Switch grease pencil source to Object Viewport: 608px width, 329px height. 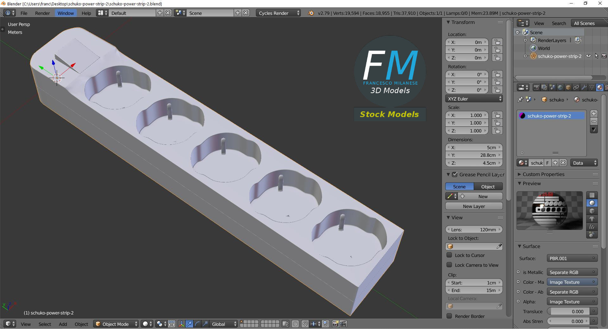coord(488,186)
